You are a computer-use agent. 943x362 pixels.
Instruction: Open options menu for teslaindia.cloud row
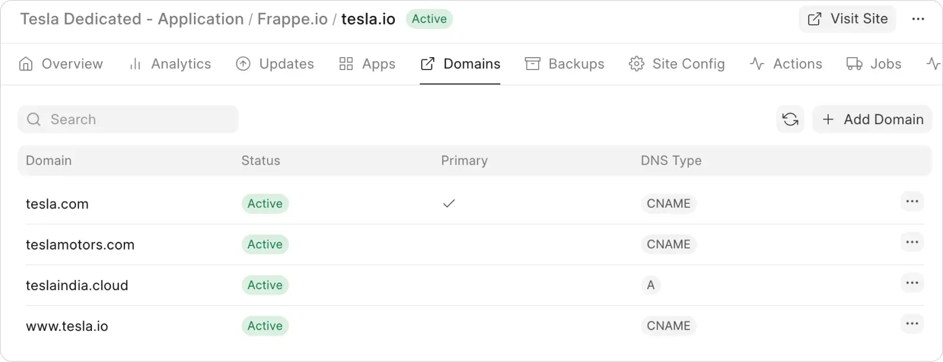(x=912, y=283)
